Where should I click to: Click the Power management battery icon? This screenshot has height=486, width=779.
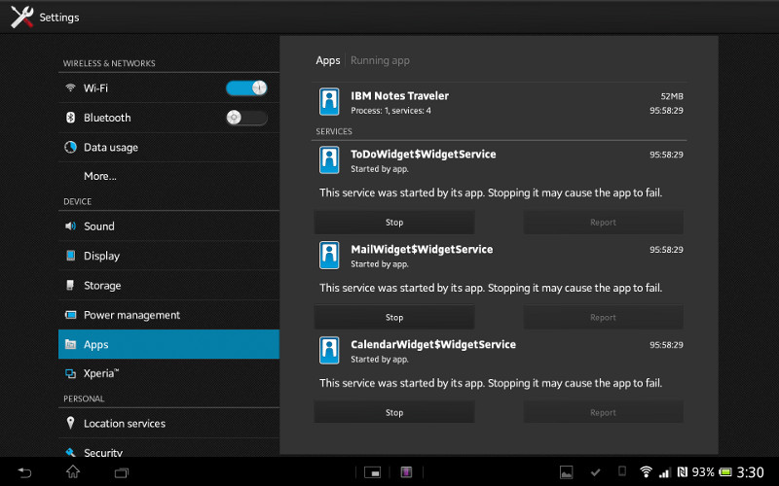click(x=70, y=315)
